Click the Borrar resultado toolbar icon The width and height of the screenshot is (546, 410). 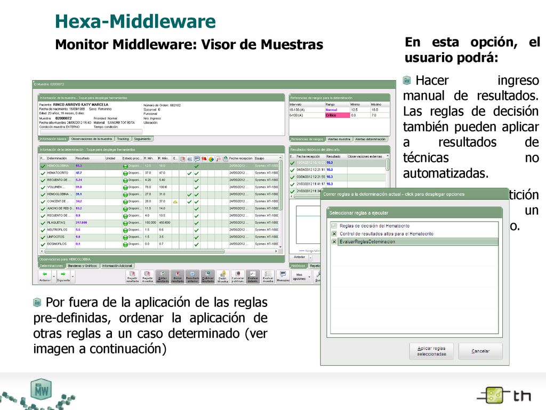pos(178,277)
